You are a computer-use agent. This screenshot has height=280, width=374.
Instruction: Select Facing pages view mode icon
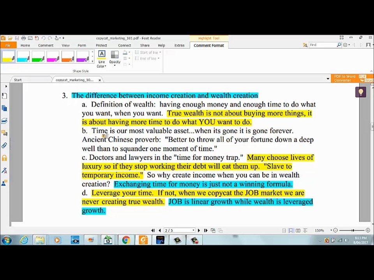pos(298,231)
